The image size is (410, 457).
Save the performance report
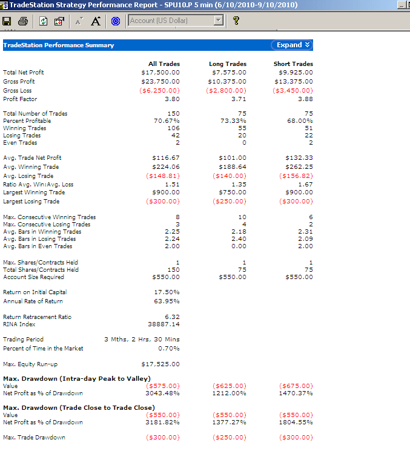7,21
